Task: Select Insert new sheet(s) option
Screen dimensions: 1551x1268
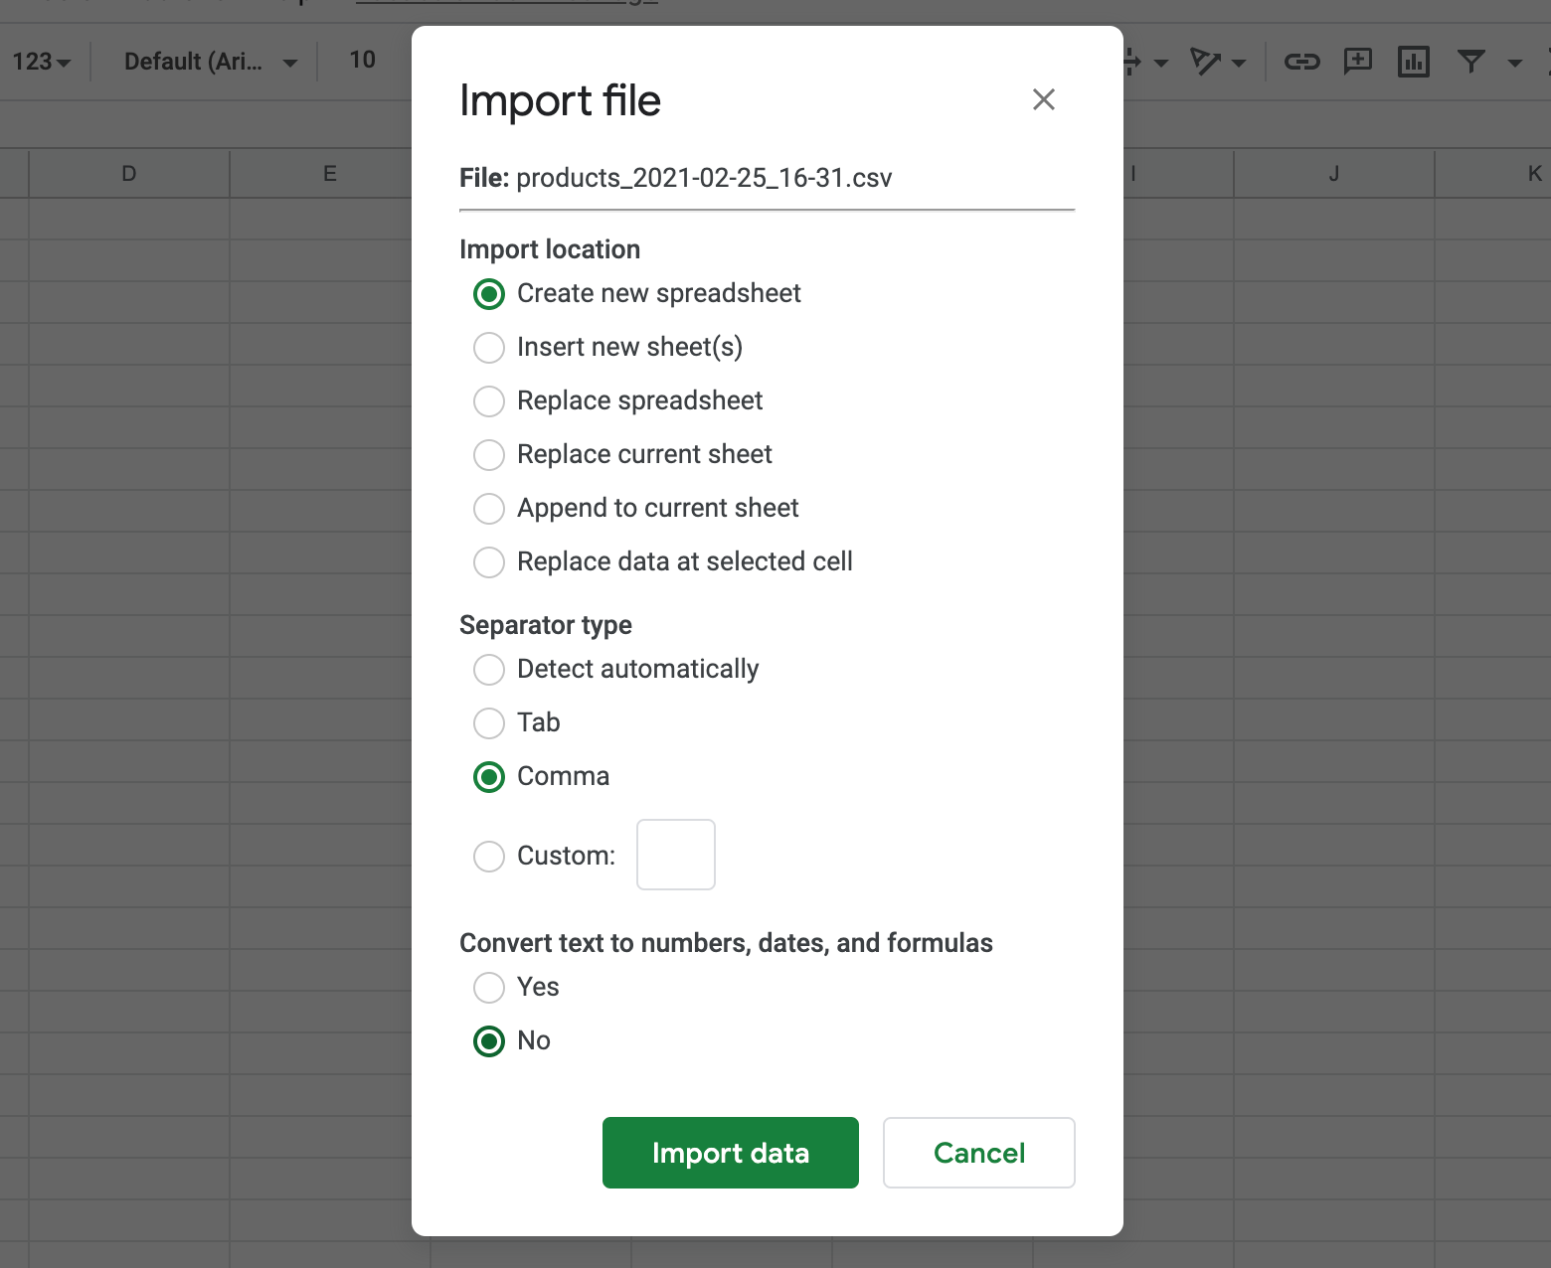Action: pos(489,348)
